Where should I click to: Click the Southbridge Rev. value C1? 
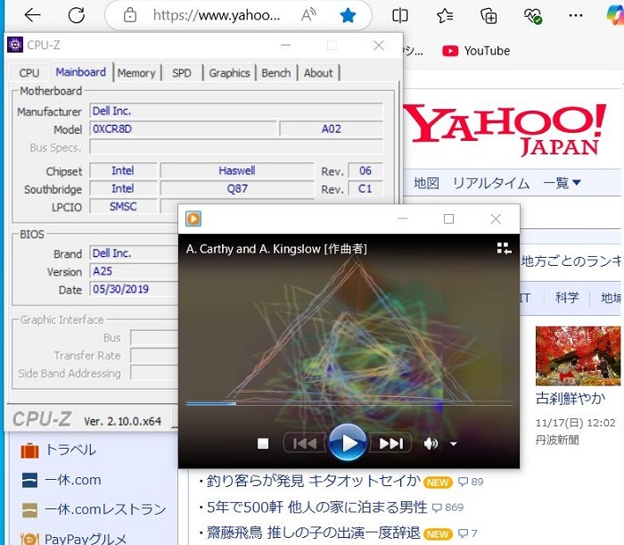coord(365,189)
